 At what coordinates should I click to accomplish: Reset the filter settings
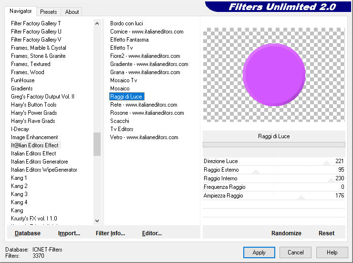coord(326,233)
